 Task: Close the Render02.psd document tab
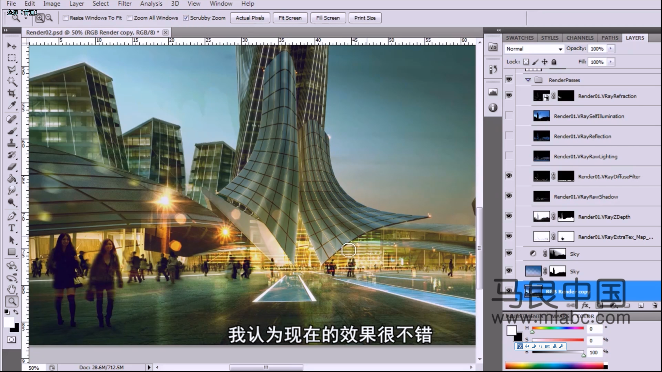click(x=165, y=32)
